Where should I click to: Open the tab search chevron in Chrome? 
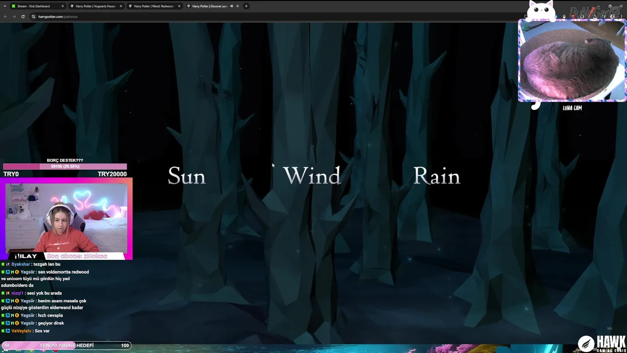coord(5,6)
